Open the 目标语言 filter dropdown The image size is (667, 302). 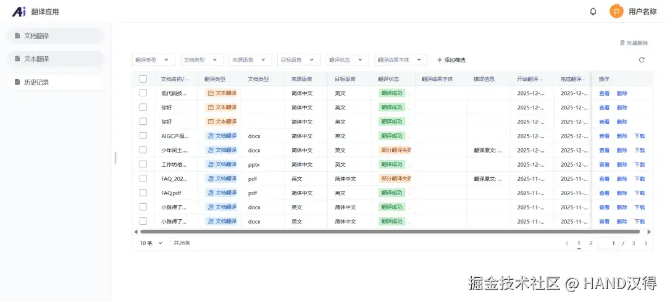(x=299, y=60)
